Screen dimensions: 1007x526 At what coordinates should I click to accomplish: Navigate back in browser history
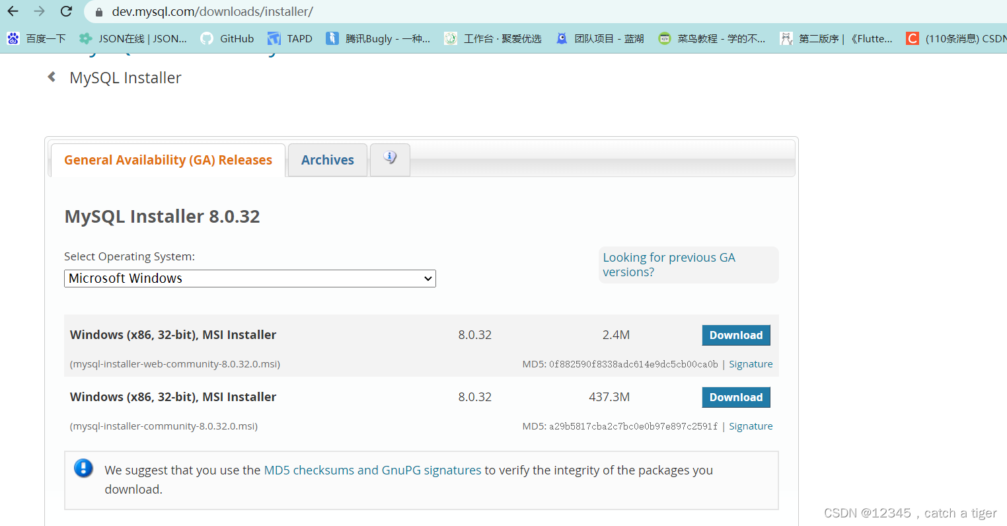coord(13,11)
